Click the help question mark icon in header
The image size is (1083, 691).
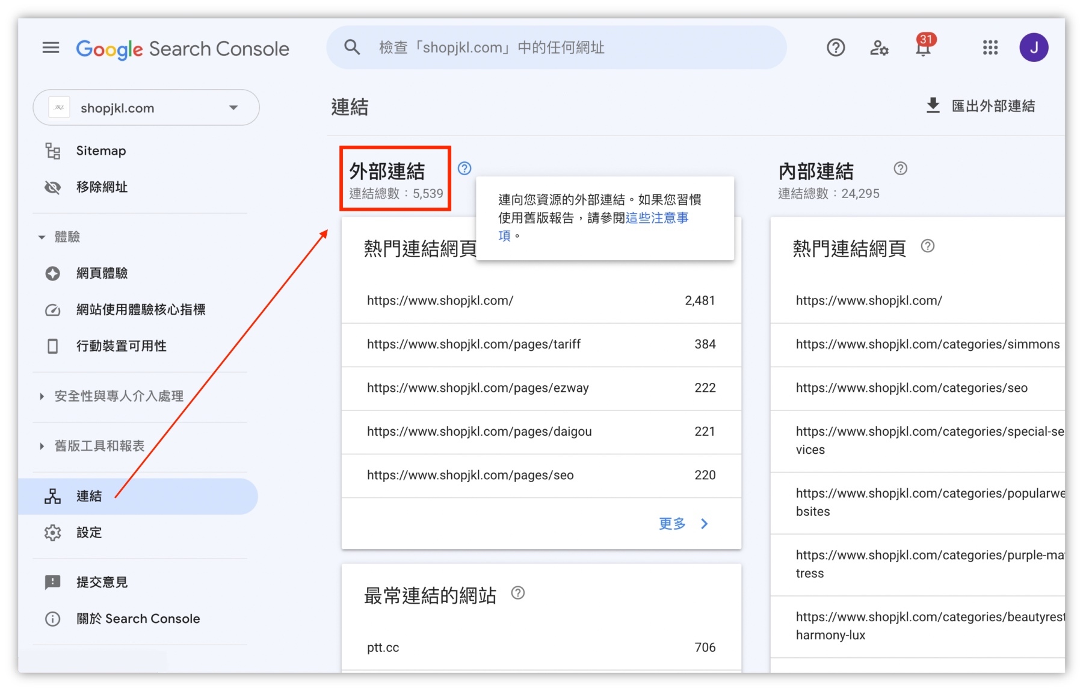tap(835, 48)
